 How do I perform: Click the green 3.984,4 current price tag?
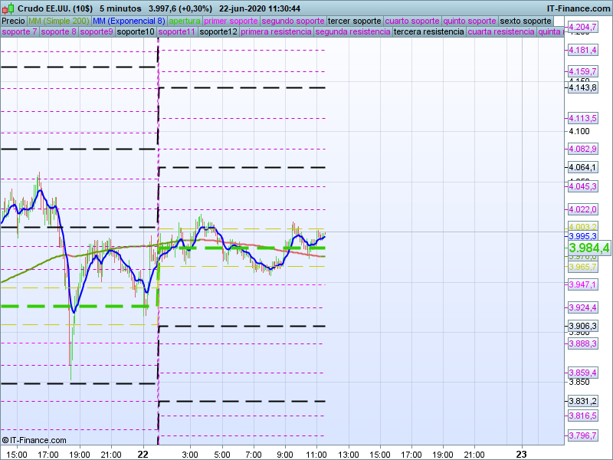588,248
